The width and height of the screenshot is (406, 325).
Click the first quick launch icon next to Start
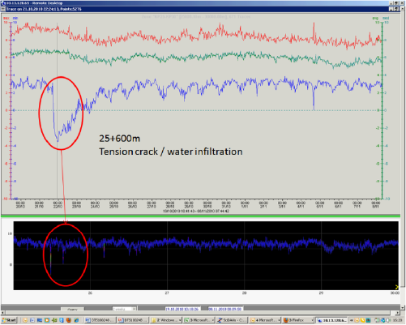point(25,320)
